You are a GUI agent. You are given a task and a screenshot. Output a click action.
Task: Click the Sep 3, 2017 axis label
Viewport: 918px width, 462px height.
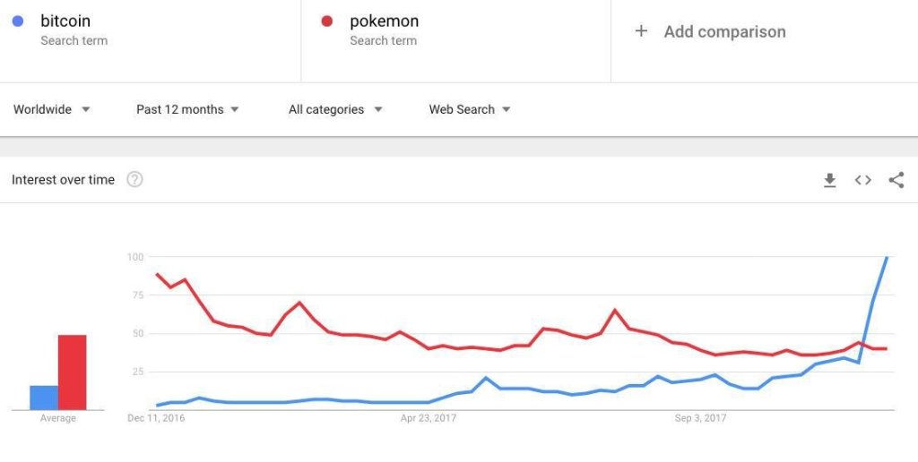click(700, 417)
